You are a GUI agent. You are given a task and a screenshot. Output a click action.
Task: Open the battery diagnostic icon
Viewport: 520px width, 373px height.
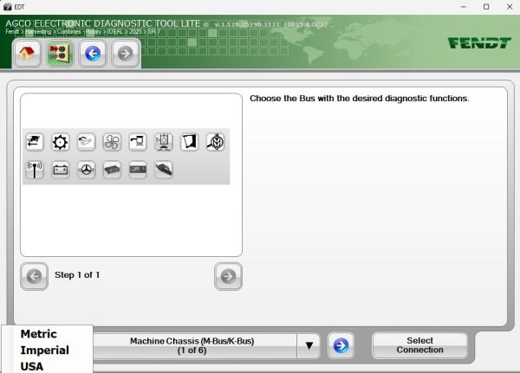61,170
